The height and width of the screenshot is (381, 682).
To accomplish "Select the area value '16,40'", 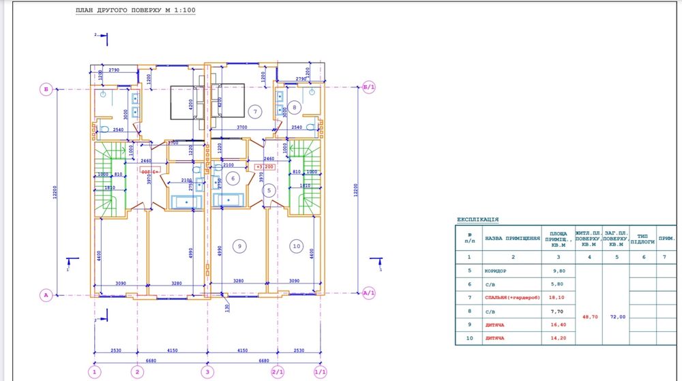I will (558, 324).
